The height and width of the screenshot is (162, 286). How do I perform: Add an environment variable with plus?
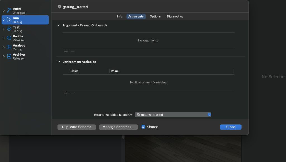(x=66, y=93)
